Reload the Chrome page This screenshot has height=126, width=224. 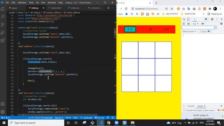pos(126,9)
